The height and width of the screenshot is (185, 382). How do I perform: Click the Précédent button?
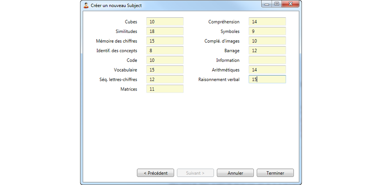pos(155,173)
